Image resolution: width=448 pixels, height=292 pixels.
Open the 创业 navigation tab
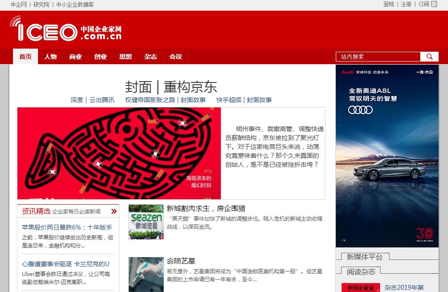(x=101, y=57)
